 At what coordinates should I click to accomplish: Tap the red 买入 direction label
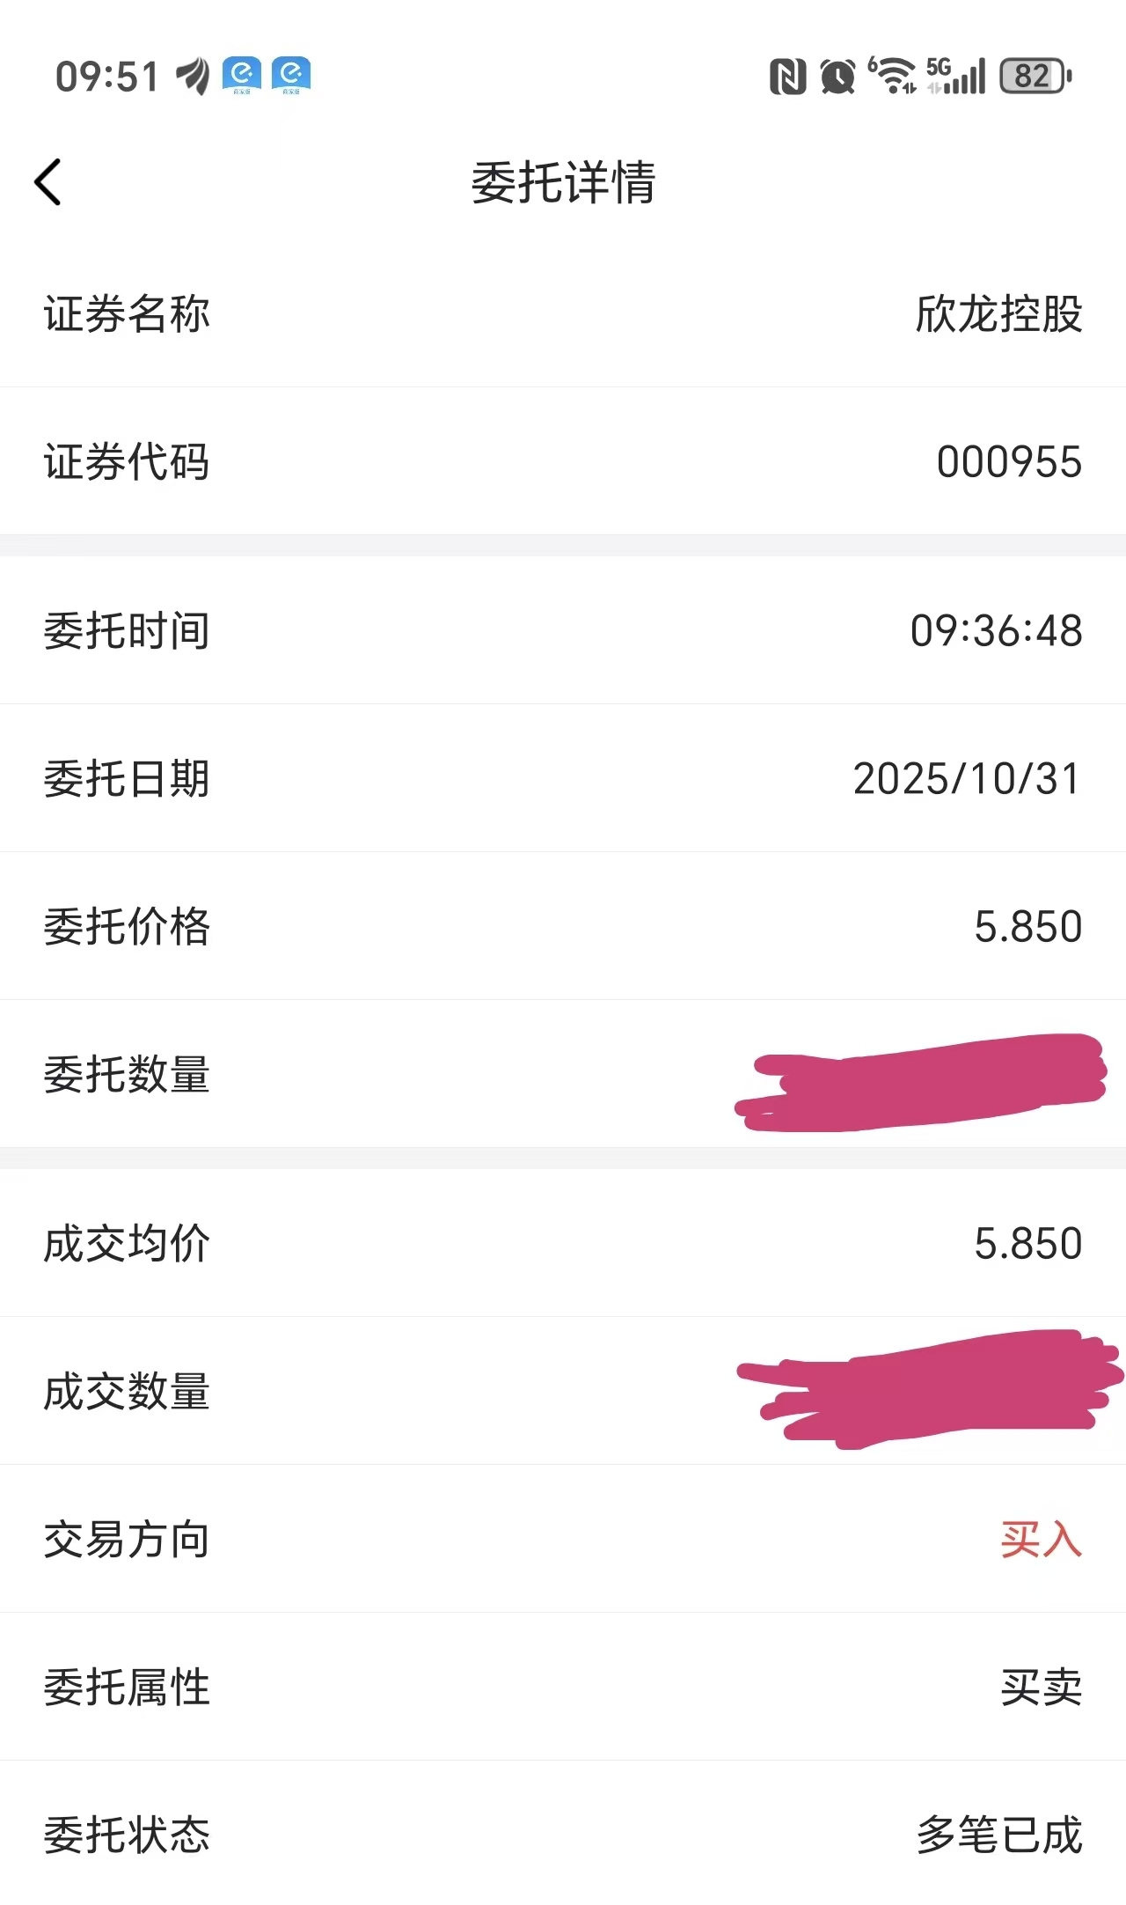tap(1041, 1539)
